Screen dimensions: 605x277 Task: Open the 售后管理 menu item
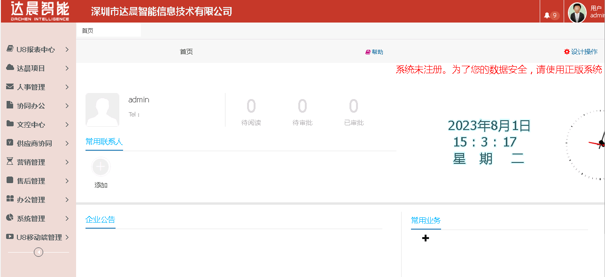point(38,181)
